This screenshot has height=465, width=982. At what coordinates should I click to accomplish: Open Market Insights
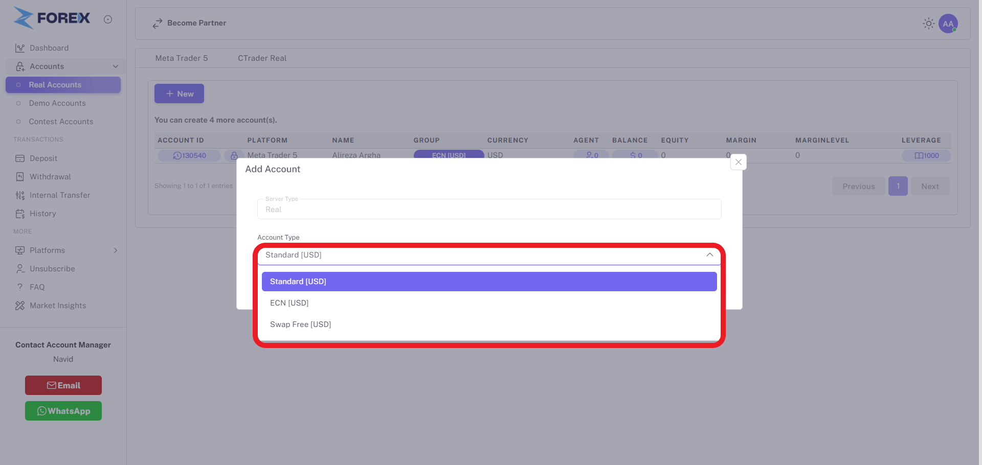(57, 306)
